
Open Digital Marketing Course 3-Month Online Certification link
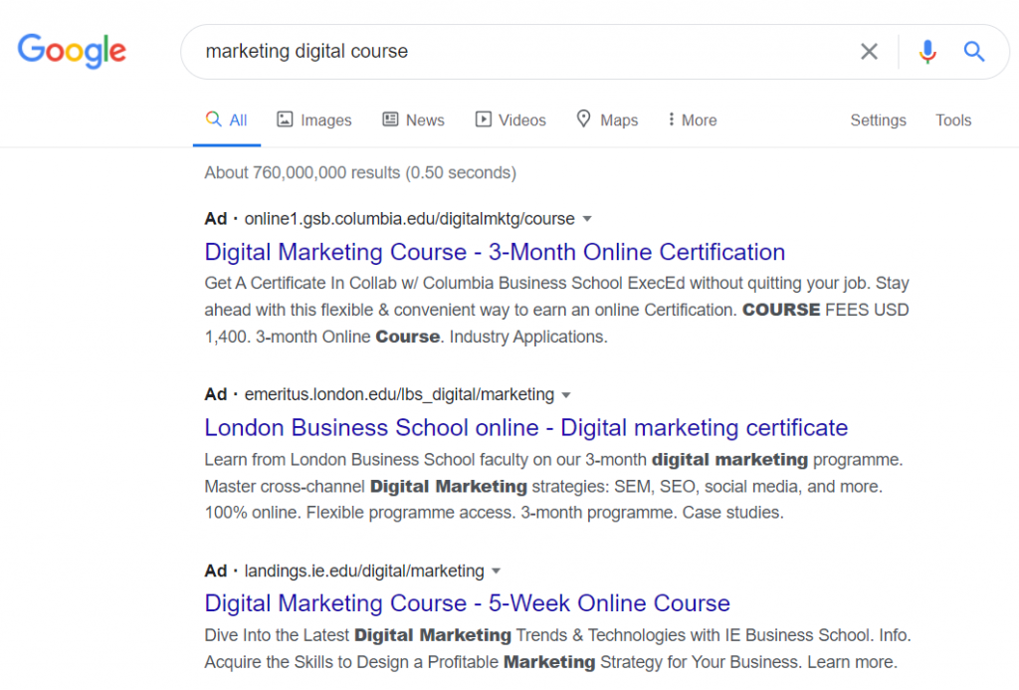click(x=495, y=252)
